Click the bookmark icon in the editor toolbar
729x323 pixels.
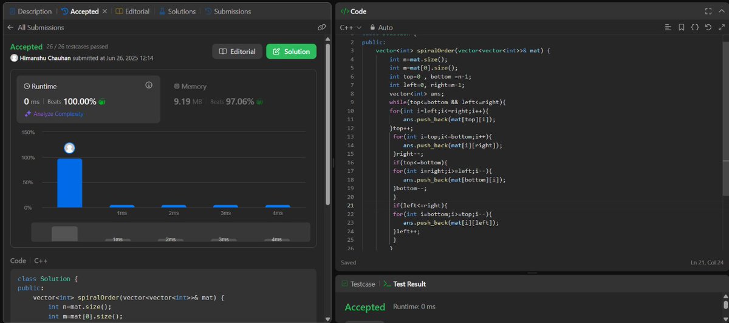click(x=682, y=27)
